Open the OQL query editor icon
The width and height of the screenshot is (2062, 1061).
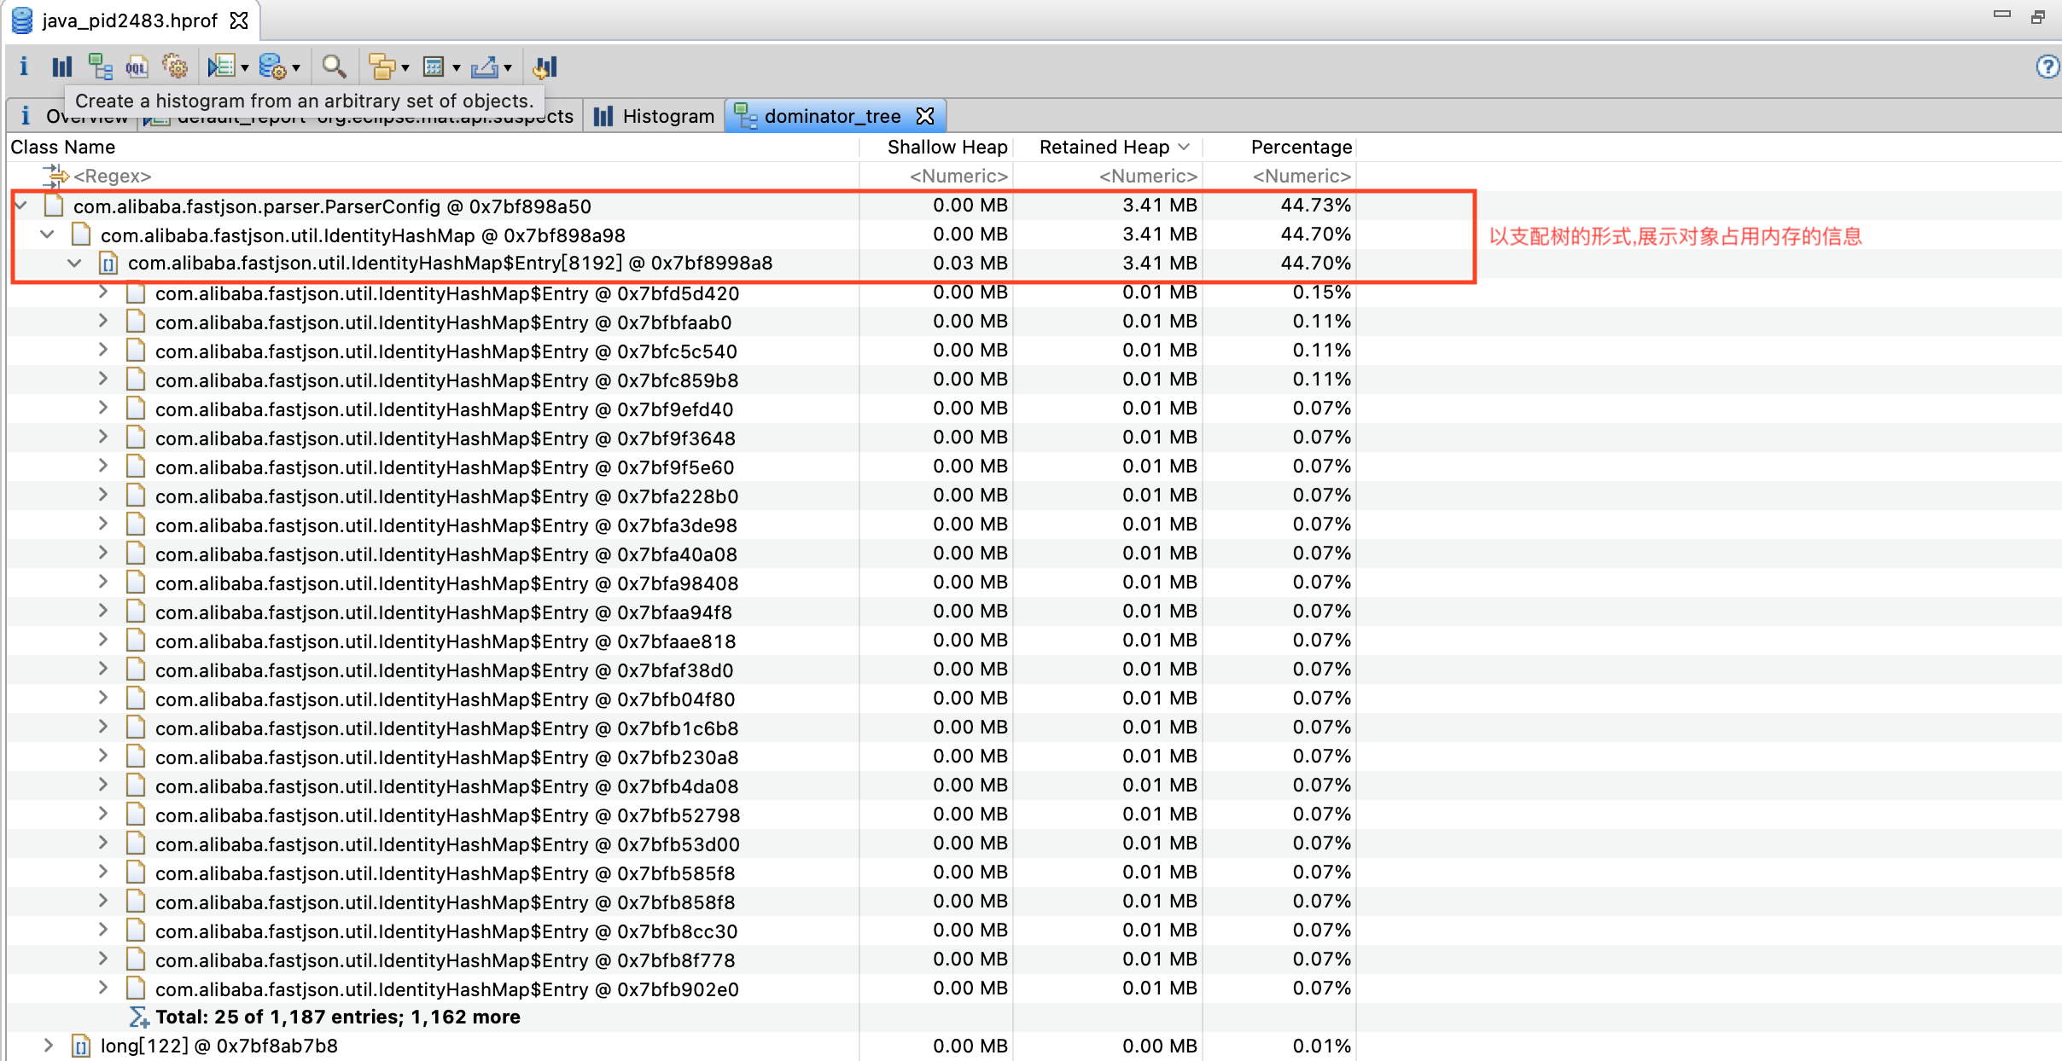(137, 67)
